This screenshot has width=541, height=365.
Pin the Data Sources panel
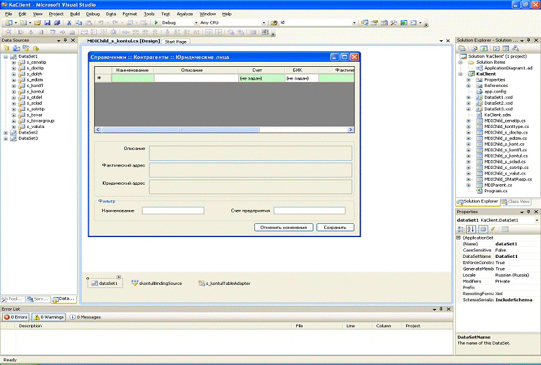pos(64,40)
